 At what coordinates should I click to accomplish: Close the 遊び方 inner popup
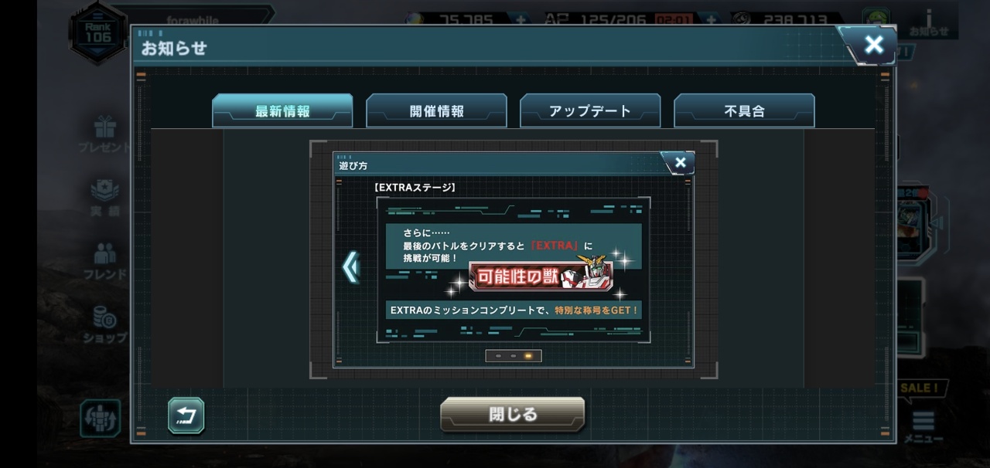tap(679, 163)
